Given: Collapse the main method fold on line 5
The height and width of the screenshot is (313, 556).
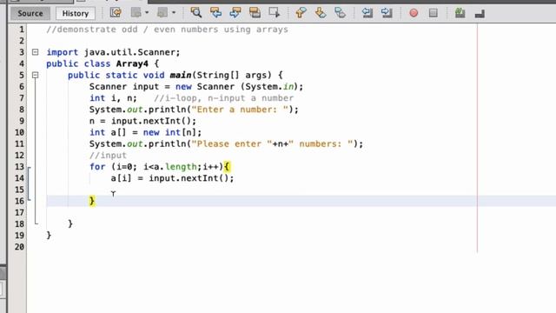Looking at the screenshot, I should click(35, 76).
